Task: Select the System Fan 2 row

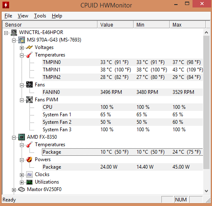Action: (122, 122)
